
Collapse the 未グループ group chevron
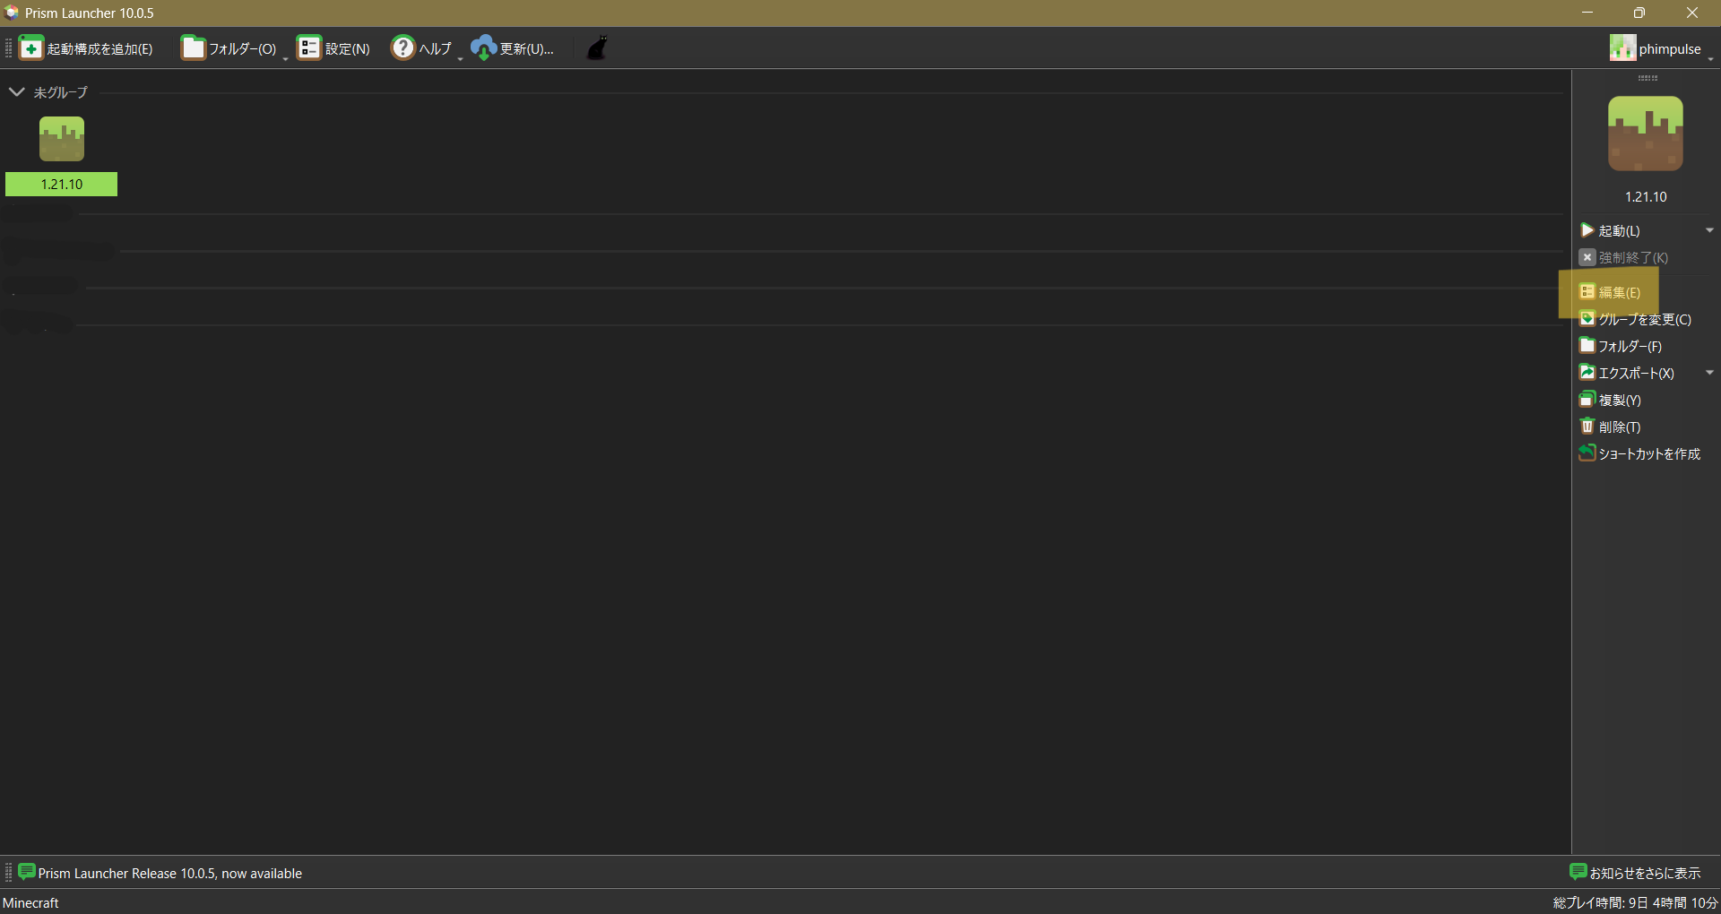(x=16, y=92)
